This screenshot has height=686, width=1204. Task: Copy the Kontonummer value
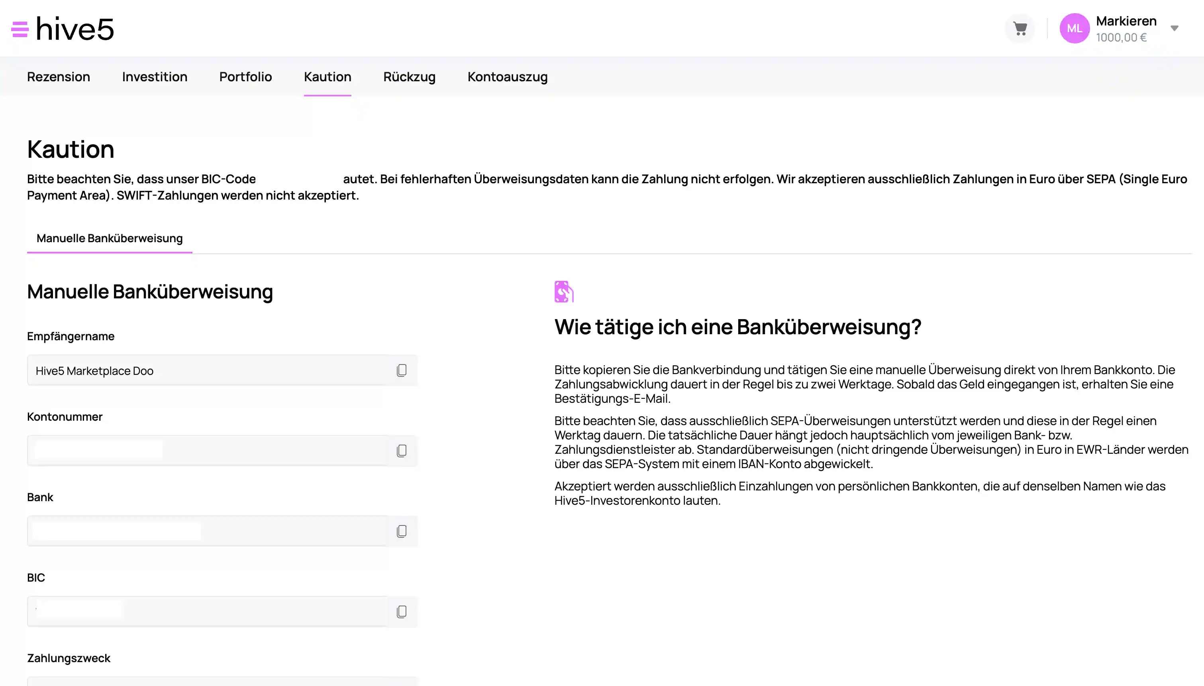click(x=401, y=451)
